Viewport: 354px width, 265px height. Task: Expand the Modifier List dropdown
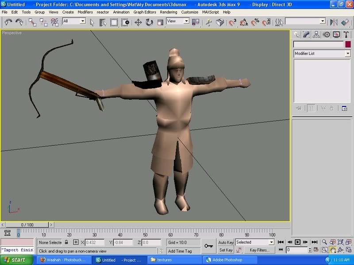347,53
